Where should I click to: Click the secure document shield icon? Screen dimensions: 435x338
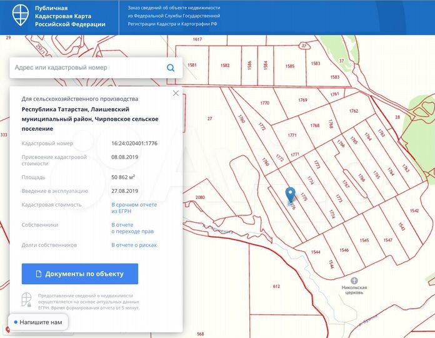(x=26, y=300)
